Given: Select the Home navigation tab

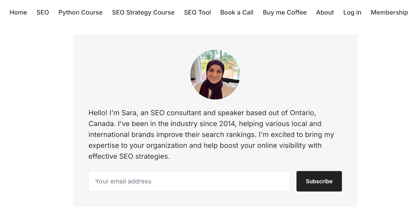Looking at the screenshot, I should 18,12.
